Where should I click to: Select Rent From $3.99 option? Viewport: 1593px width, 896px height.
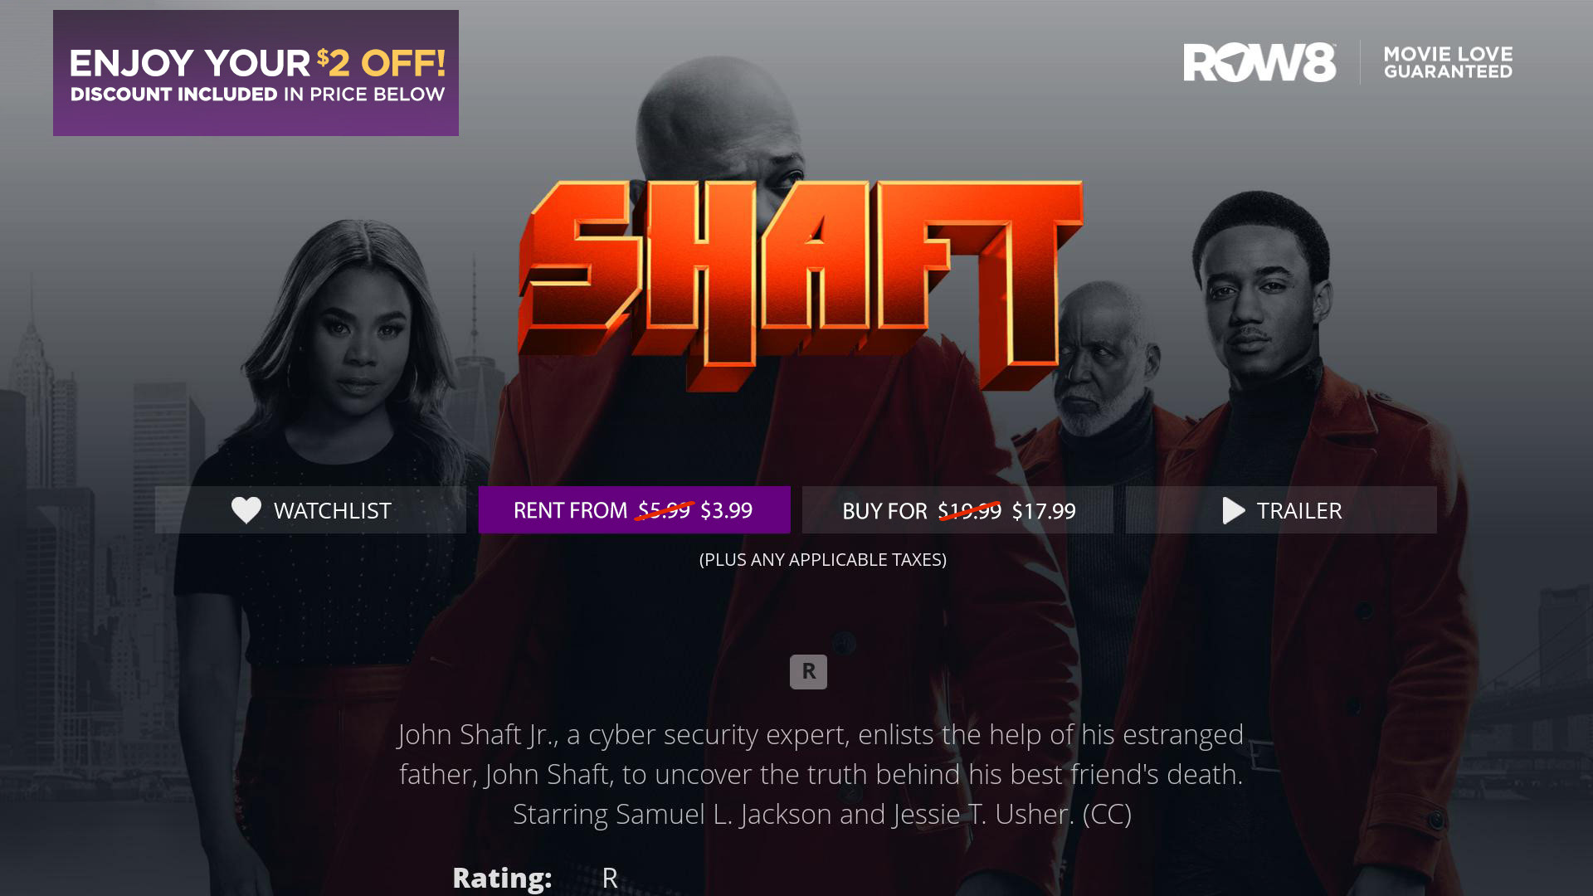(634, 509)
